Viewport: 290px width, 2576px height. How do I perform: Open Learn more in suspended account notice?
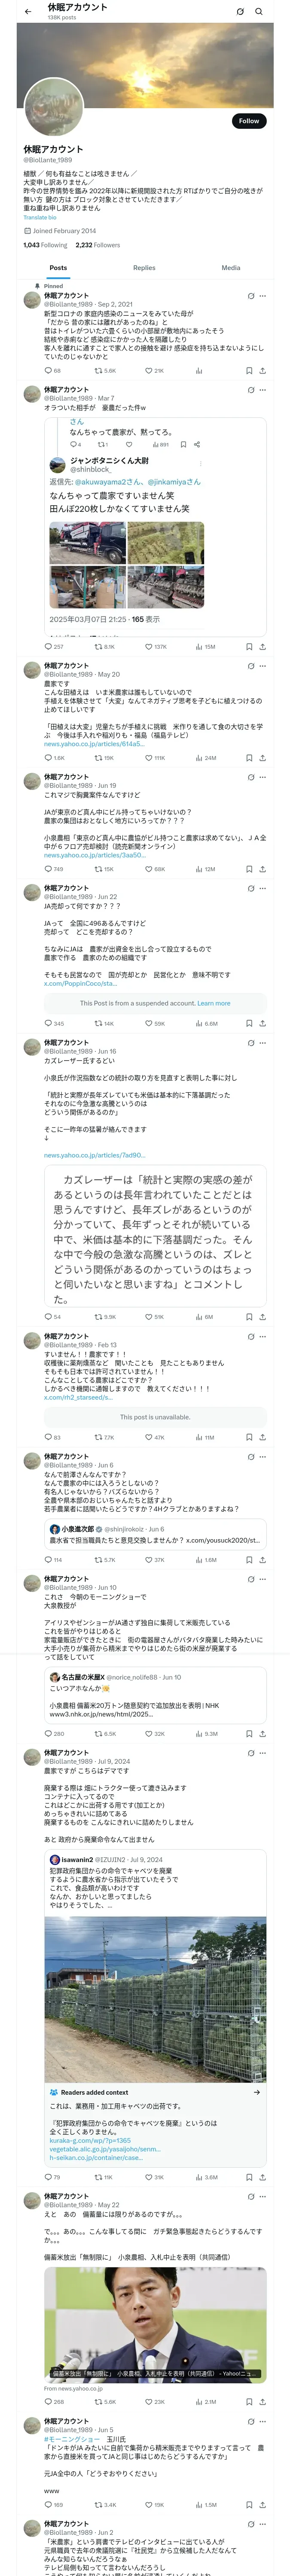[x=214, y=1003]
